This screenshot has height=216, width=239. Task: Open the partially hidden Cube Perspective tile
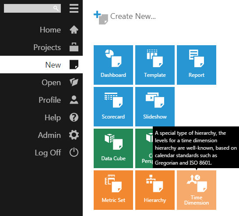pos(144,148)
